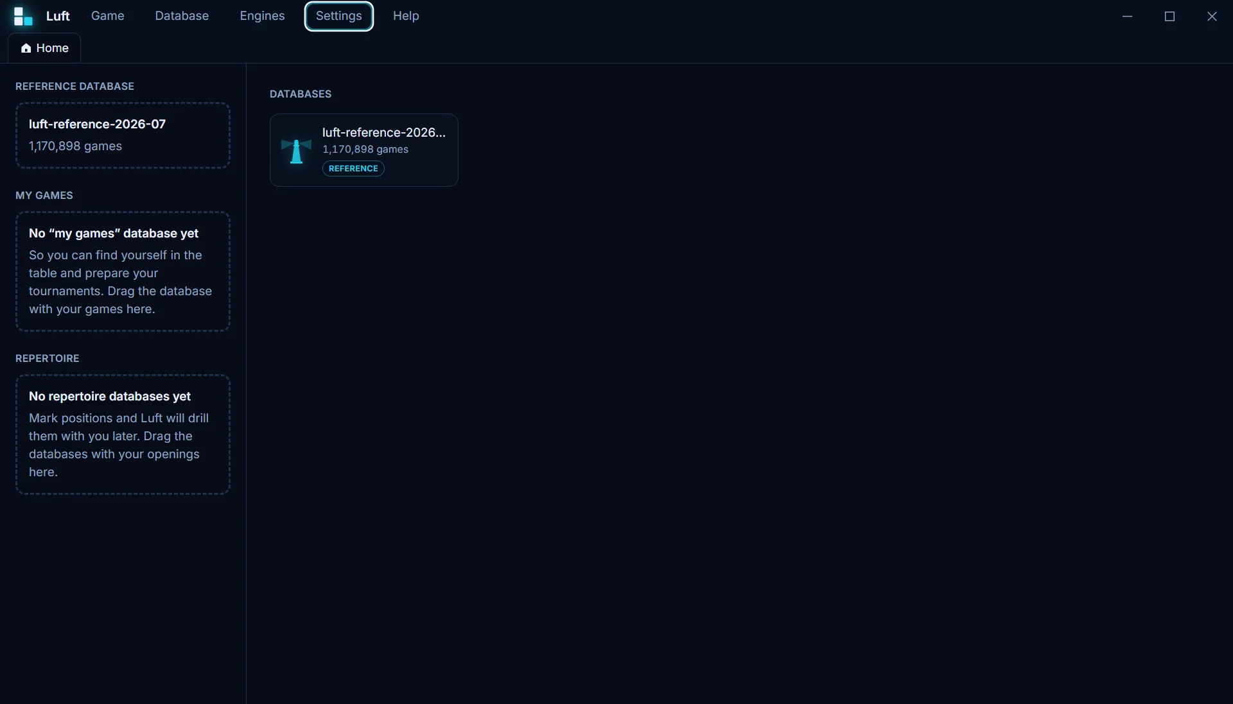Open the Settings menu
Viewport: 1233px width, 704px height.
click(x=339, y=16)
